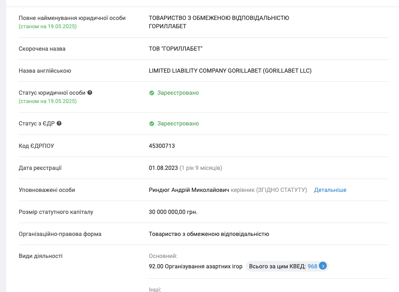399x292 pixels.
Task: Click green checkmark beside legal entity status
Action: (152, 93)
